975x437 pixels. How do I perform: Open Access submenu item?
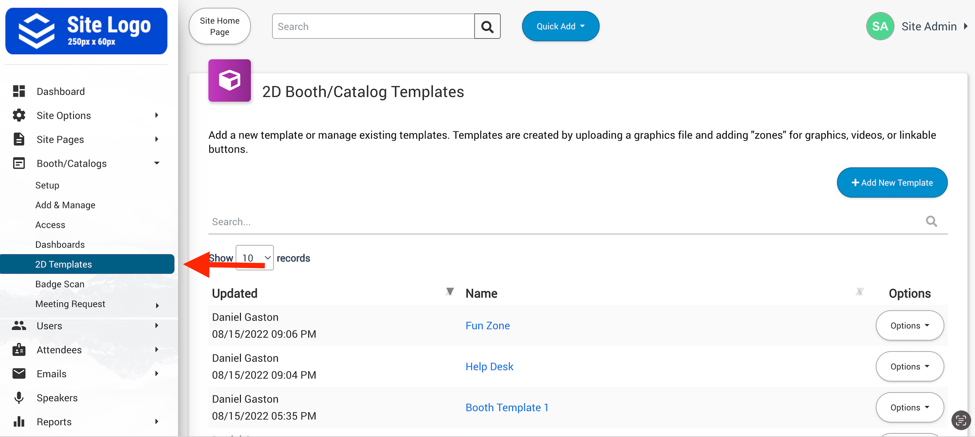50,225
